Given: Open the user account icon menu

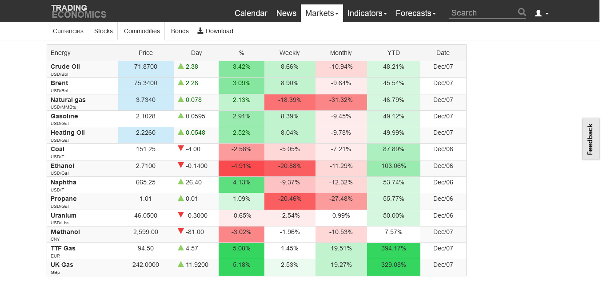Looking at the screenshot, I should [541, 13].
